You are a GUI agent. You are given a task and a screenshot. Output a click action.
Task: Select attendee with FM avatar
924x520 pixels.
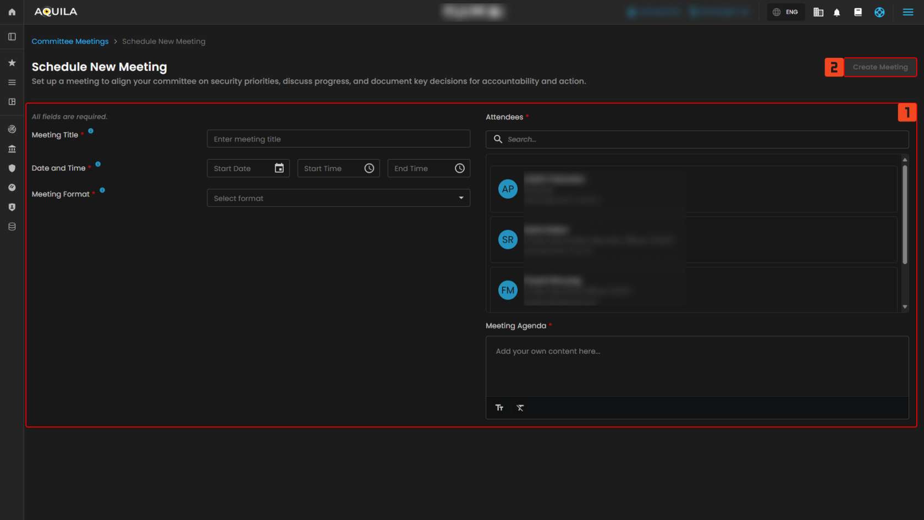click(x=508, y=290)
